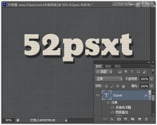Close the layers panel

153,62
